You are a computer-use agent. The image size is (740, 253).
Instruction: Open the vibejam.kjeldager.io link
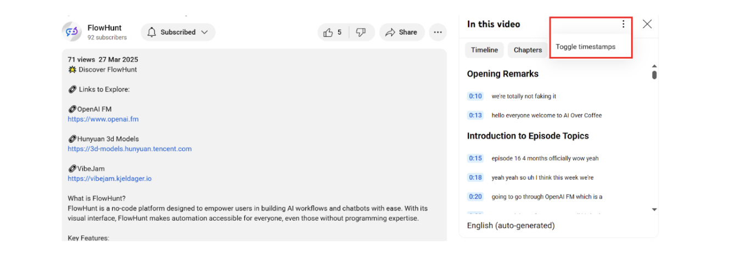[110, 178]
